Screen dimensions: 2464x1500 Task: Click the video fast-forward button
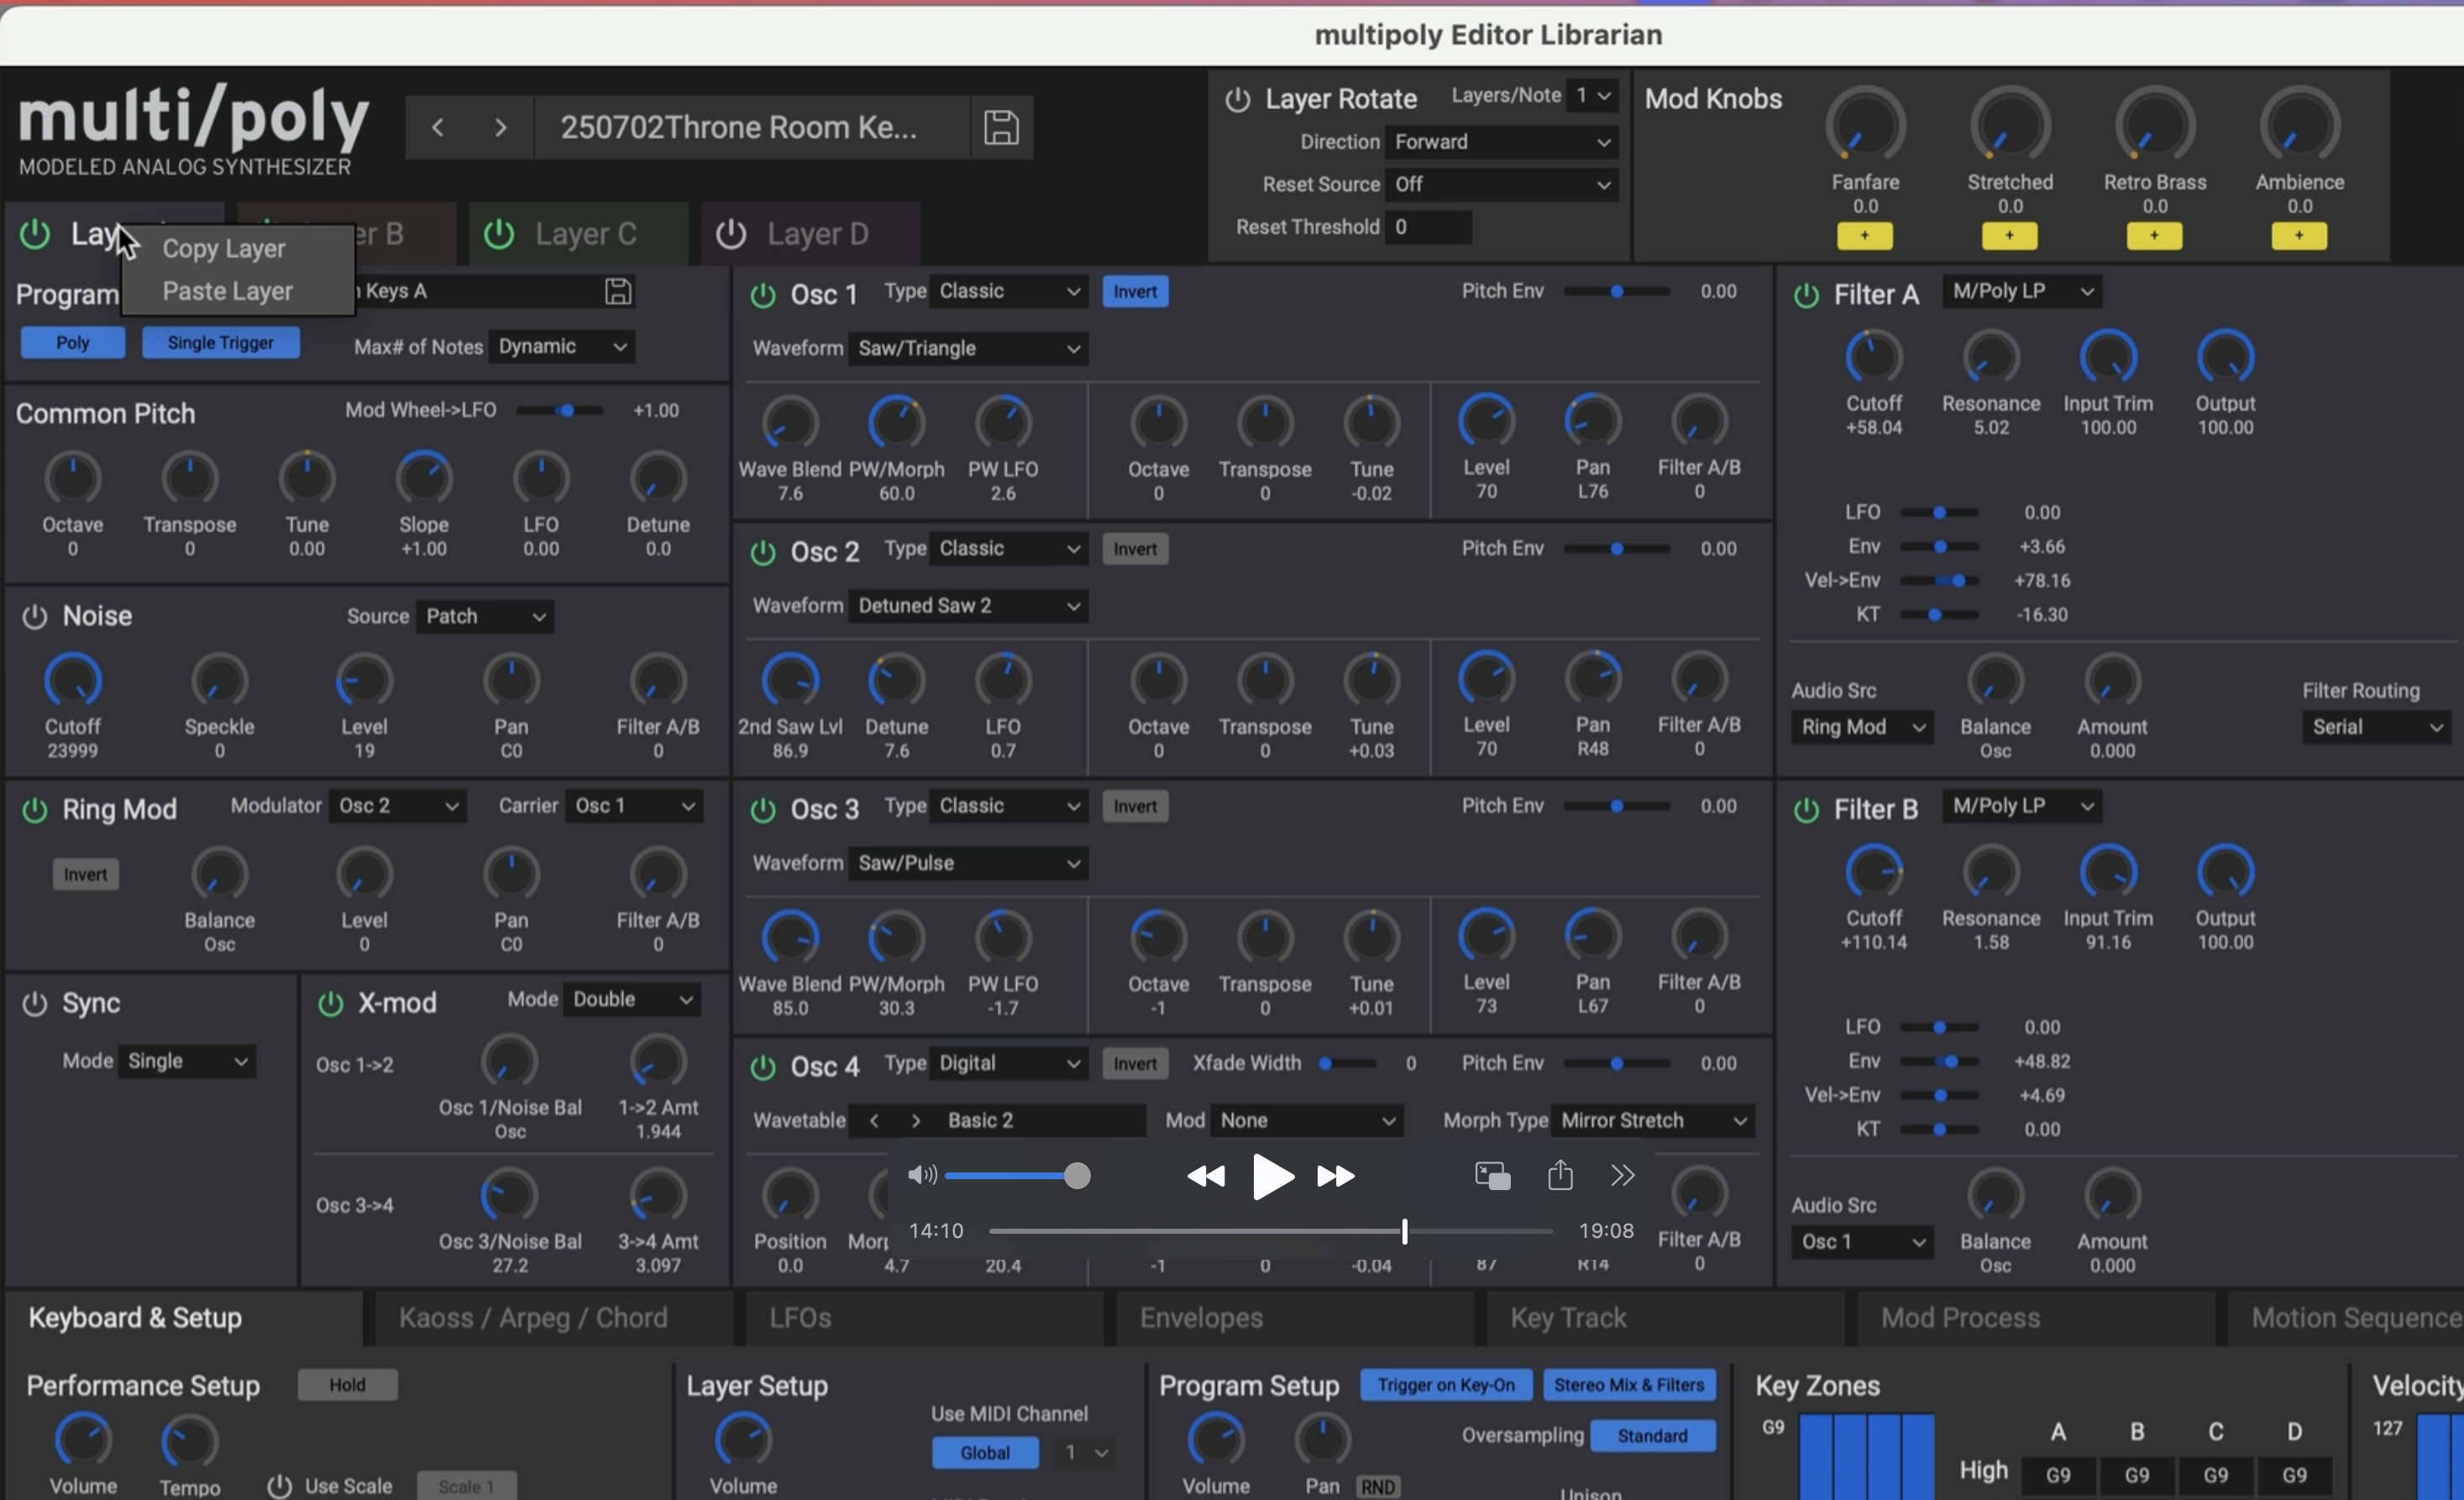(x=1336, y=1176)
